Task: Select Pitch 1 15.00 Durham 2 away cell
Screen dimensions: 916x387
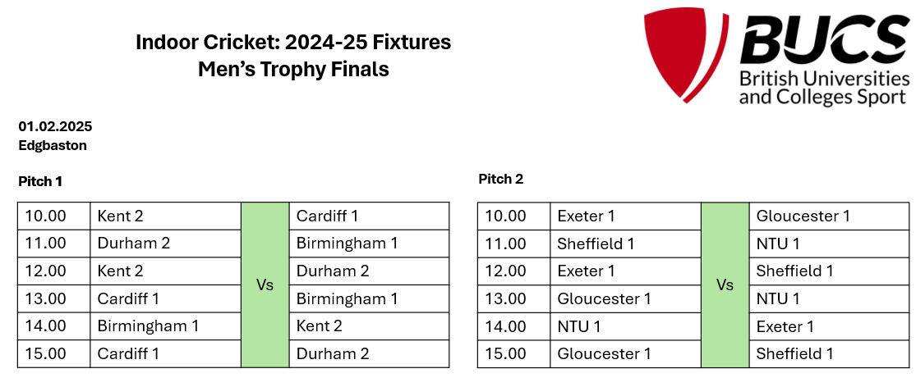Action: pos(369,353)
